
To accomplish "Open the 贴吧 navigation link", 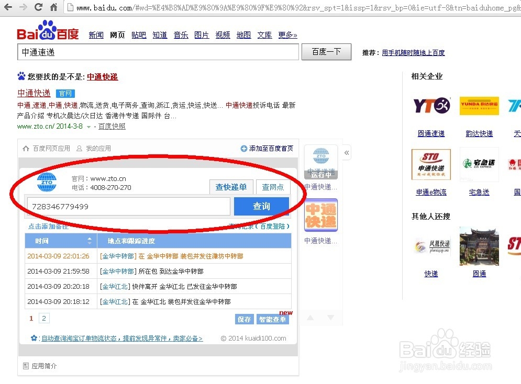I will [x=139, y=35].
